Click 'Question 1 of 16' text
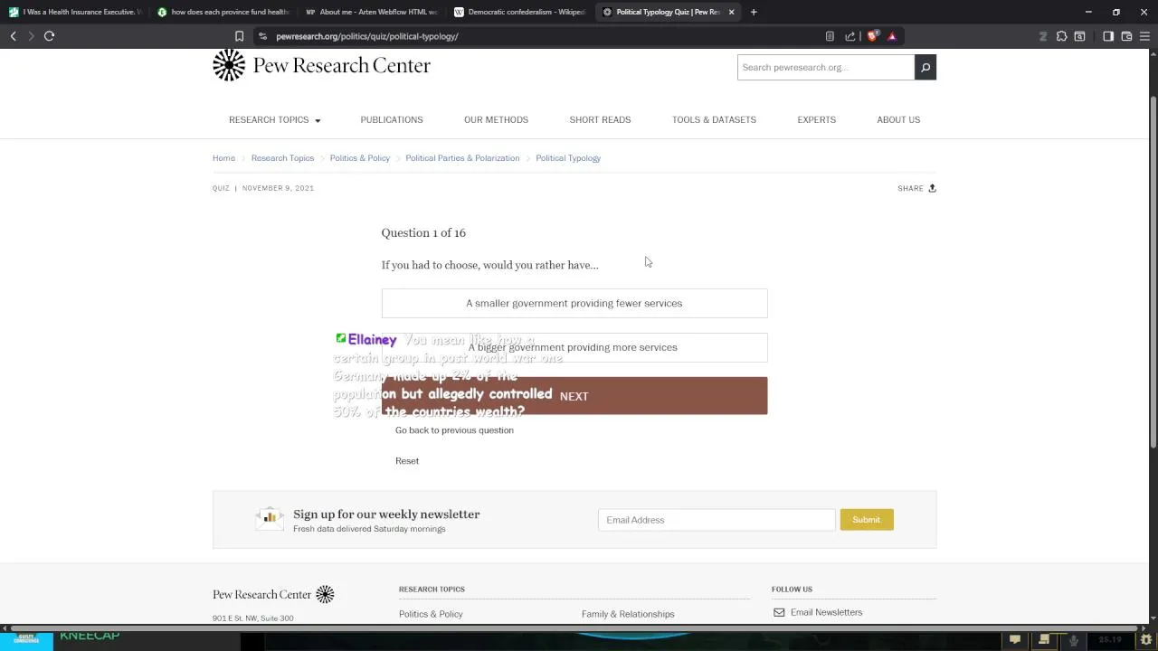The height and width of the screenshot is (651, 1158). (x=423, y=232)
